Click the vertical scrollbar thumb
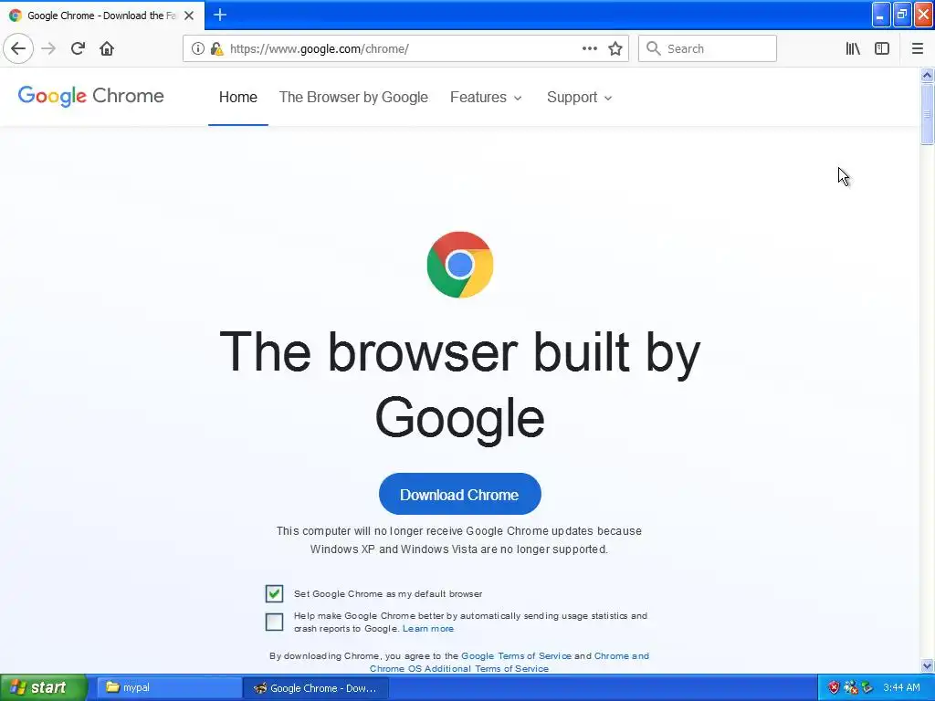The height and width of the screenshot is (701, 935). [x=927, y=113]
